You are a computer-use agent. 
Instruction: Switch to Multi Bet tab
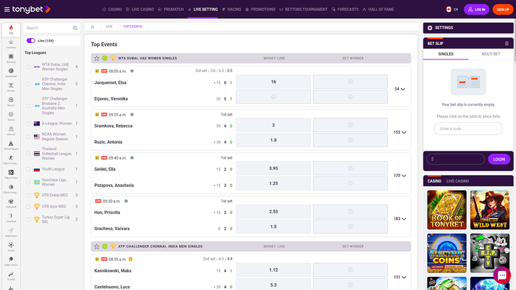pos(491,54)
